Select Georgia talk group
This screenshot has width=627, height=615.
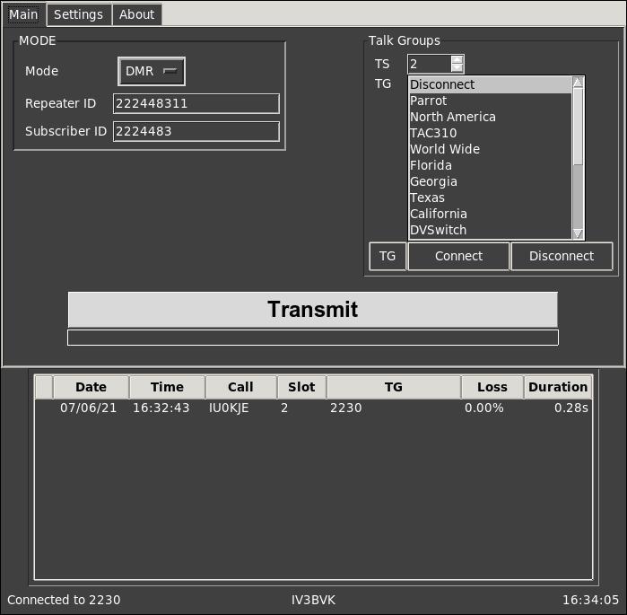[491, 181]
